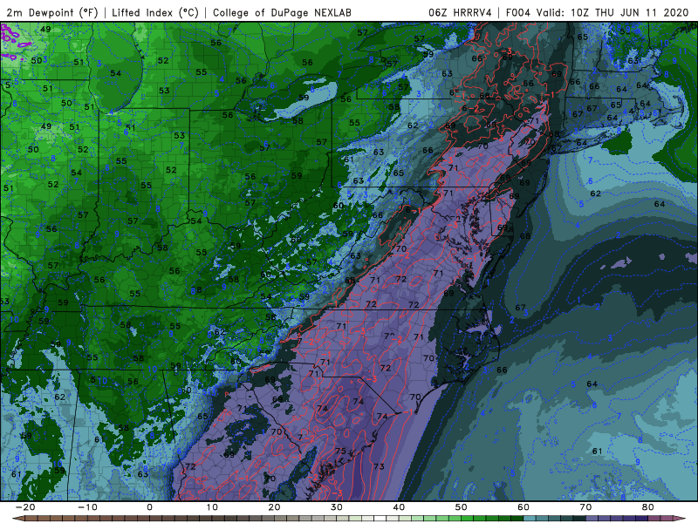Click the '30' colorbar tick label
This screenshot has height=523, width=698.
(337, 507)
